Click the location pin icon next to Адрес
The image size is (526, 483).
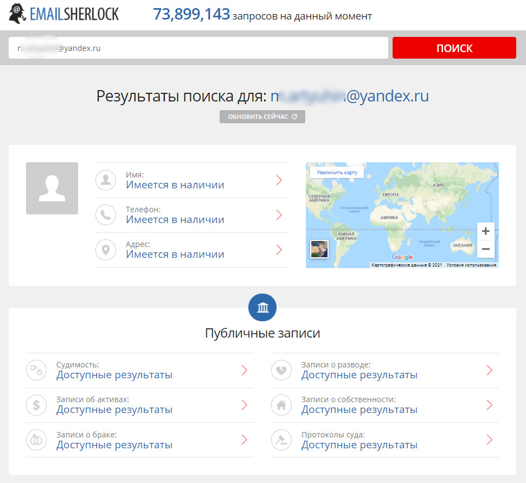click(x=106, y=250)
